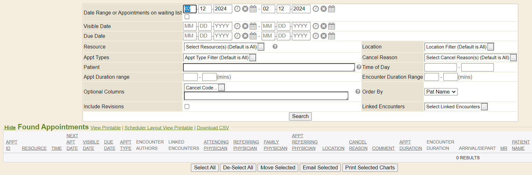Screen dimensions: 532x175
Task: Click help icon beside Optional Columns box
Action: tap(358, 92)
